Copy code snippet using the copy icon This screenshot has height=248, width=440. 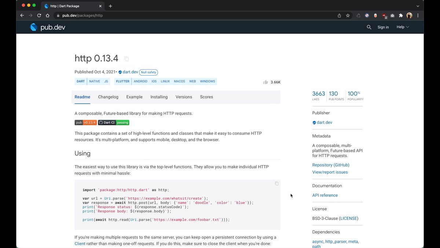pyautogui.click(x=276, y=183)
